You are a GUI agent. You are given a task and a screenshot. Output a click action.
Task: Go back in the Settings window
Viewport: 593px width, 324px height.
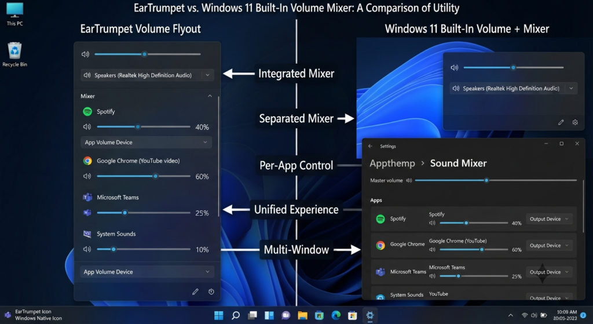[370, 146]
